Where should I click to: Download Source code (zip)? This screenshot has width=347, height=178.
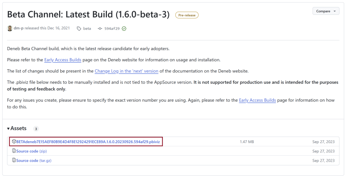click(31, 151)
